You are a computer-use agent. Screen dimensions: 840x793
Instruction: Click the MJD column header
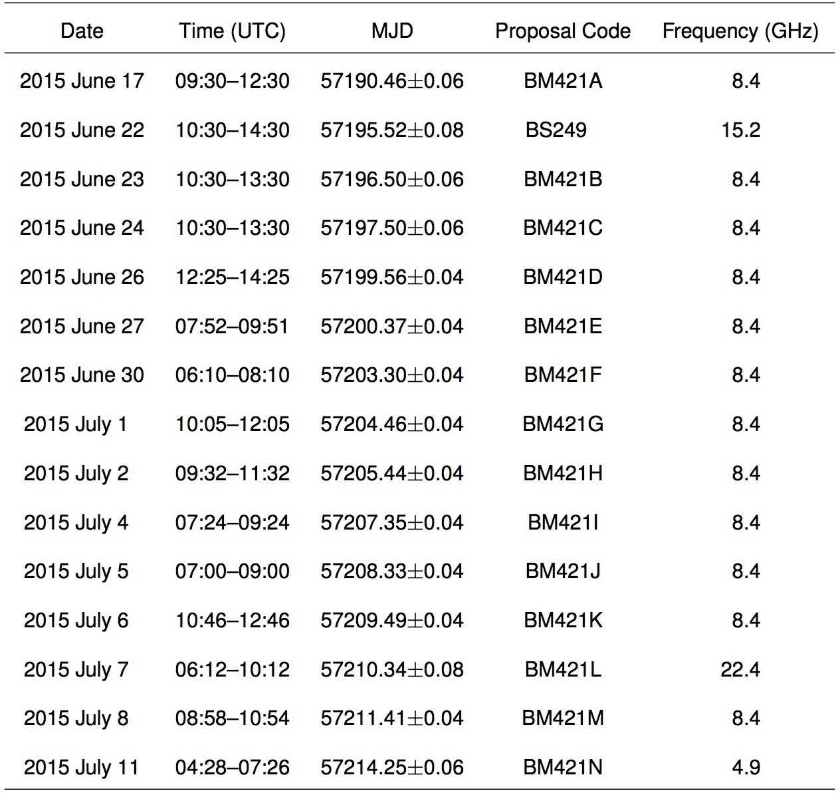(x=392, y=31)
